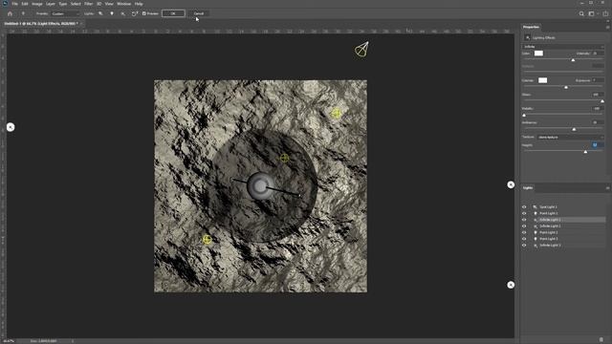Open the workspace switcher icon
The height and width of the screenshot is (344, 612).
click(x=592, y=13)
